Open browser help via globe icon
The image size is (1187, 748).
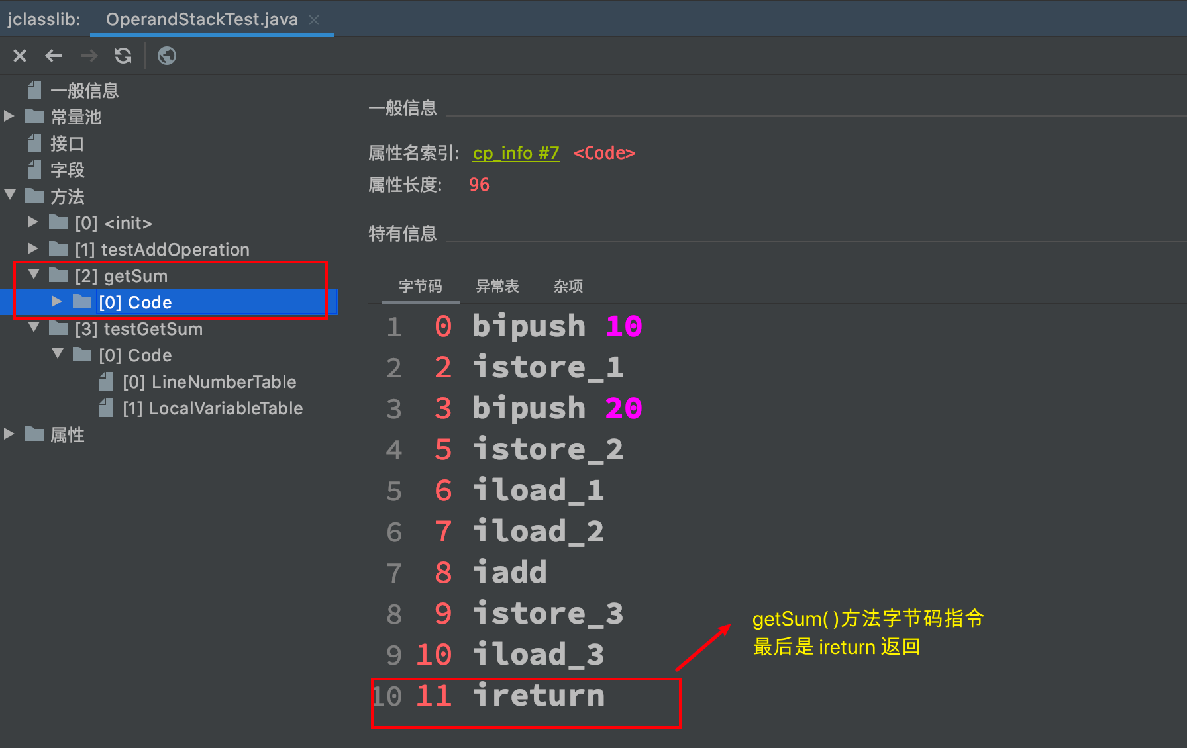click(167, 56)
